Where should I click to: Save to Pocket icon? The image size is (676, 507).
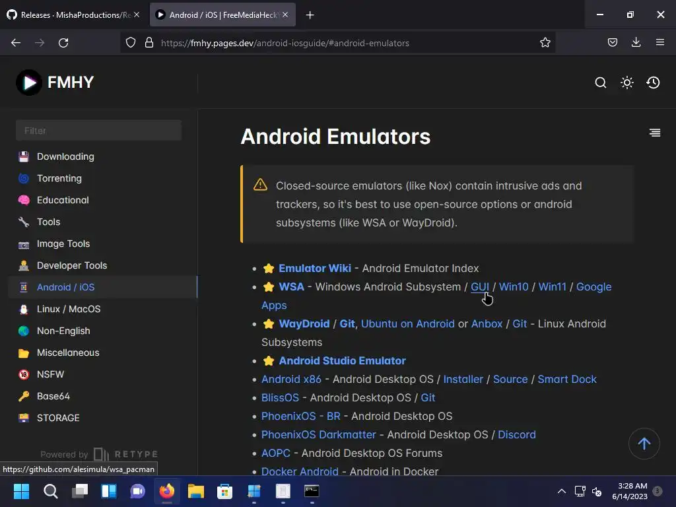(612, 42)
